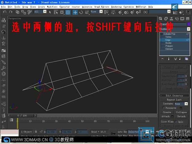This screenshot has height=144, width=192.
Task: Click the Select and Manipulate icon
Action: [x=113, y=12]
